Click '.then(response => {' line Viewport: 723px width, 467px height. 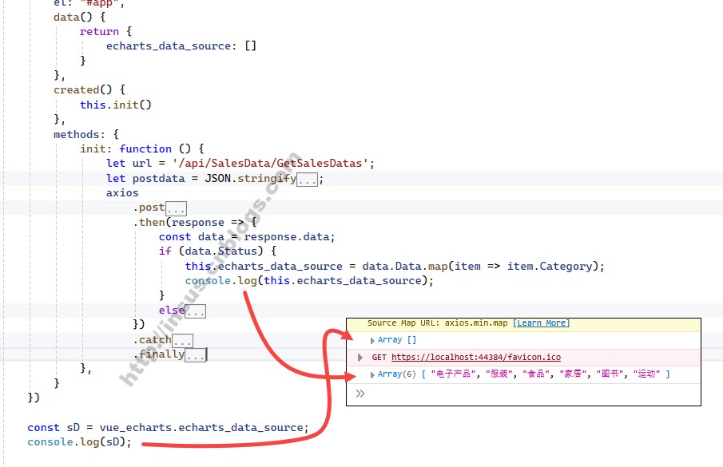[x=195, y=223]
